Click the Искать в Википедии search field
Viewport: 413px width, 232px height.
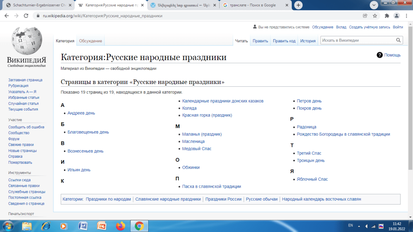pyautogui.click(x=356, y=40)
